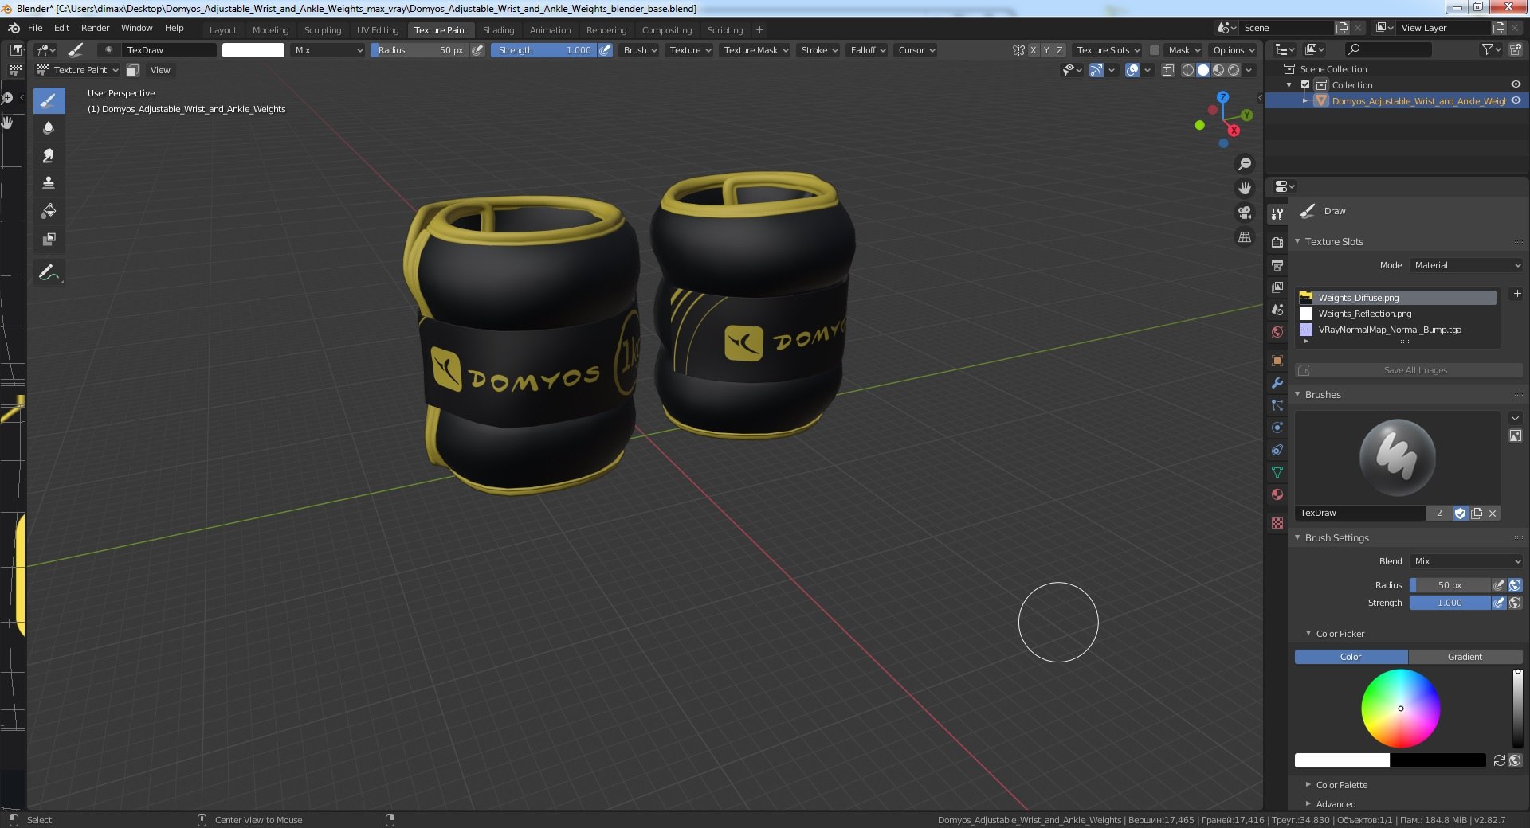Viewport: 1530px width, 828px height.
Task: Select the Annotate tool
Action: pos(49,272)
